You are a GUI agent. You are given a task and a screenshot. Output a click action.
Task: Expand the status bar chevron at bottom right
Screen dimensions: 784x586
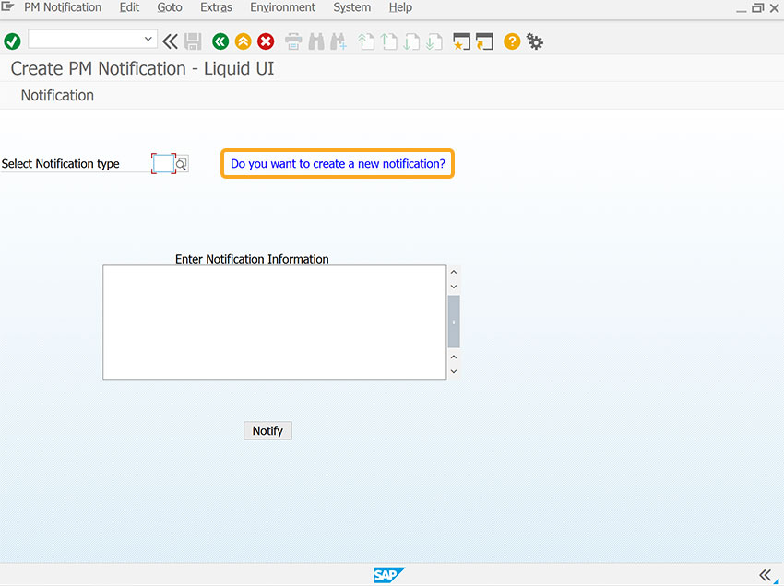coord(765,575)
